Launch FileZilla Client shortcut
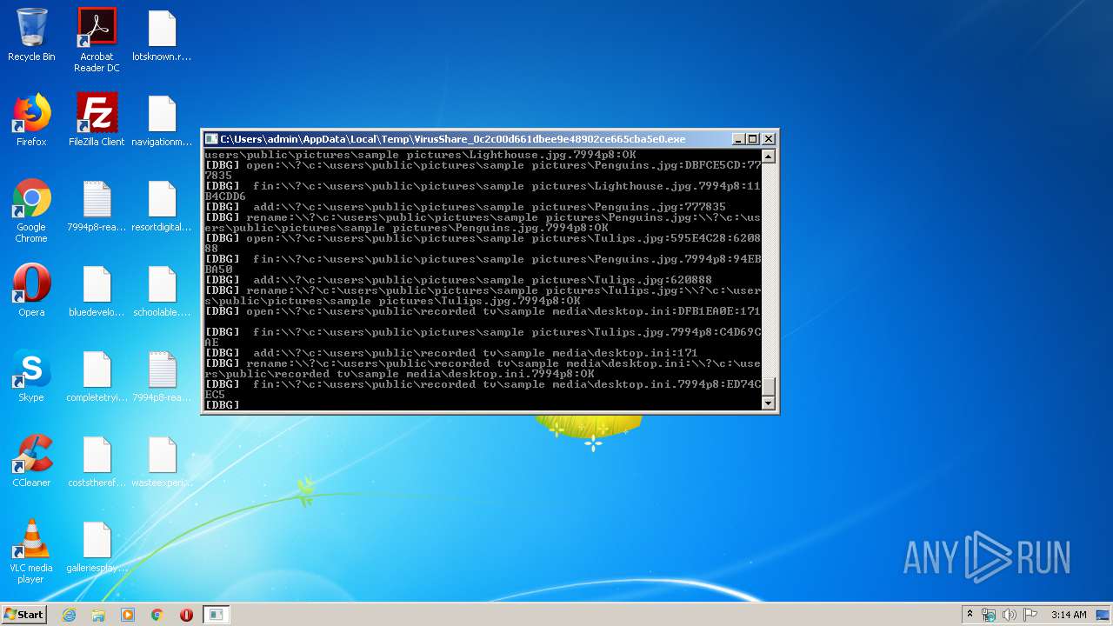The image size is (1113, 626). [97, 120]
